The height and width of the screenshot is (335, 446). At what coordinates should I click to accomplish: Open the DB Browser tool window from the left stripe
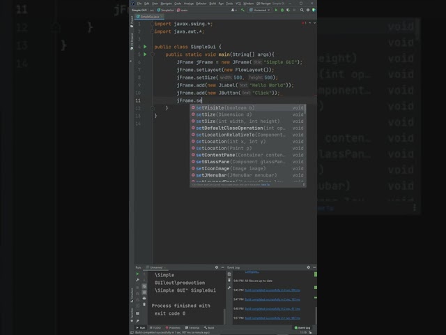[x=132, y=41]
